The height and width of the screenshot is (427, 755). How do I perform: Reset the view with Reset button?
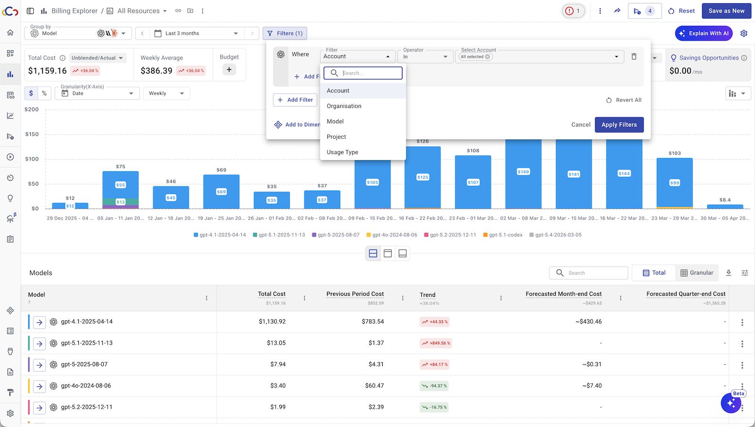pyautogui.click(x=681, y=11)
